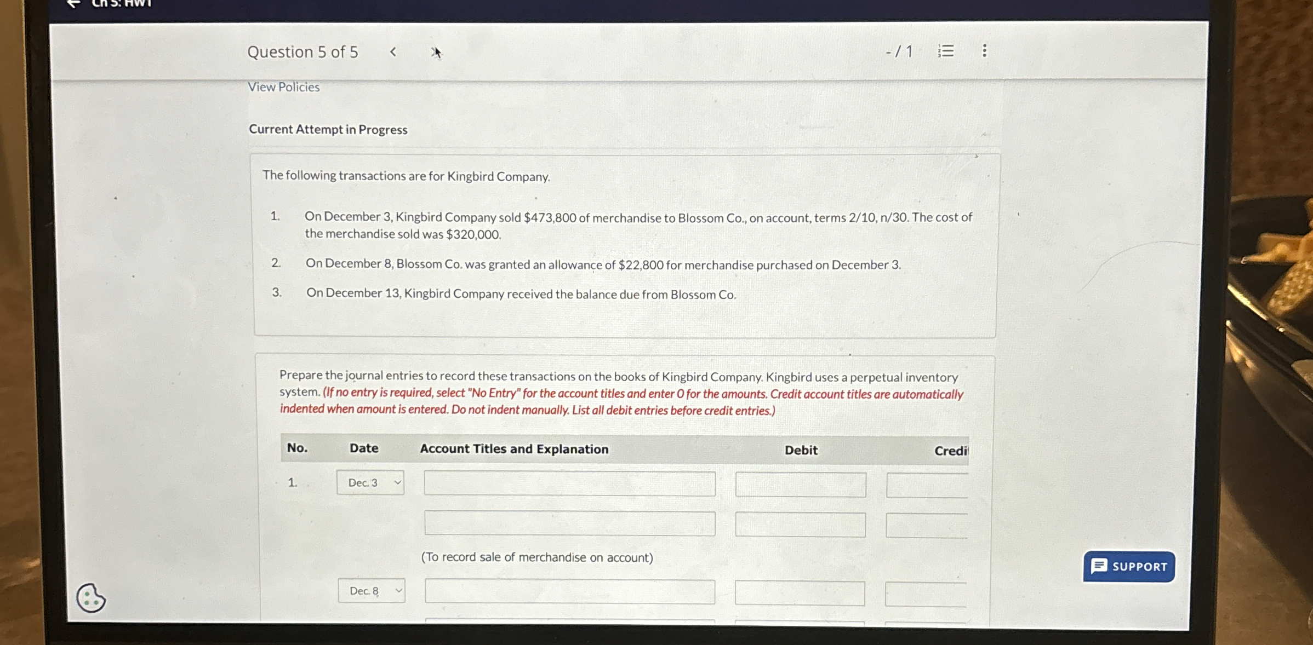The height and width of the screenshot is (645, 1313).
Task: Open the View Policies link
Action: pyautogui.click(x=283, y=87)
